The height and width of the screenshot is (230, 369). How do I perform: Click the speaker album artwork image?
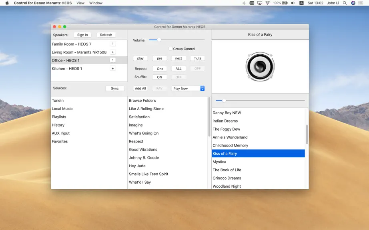[x=260, y=66]
